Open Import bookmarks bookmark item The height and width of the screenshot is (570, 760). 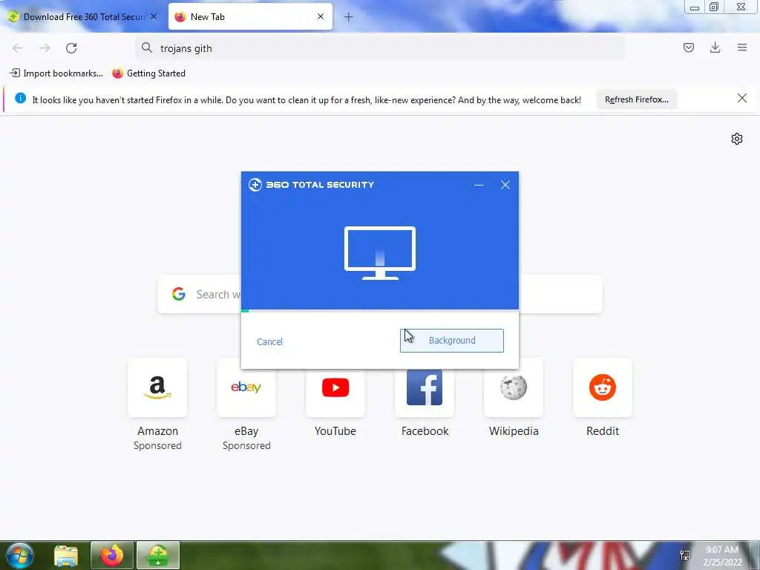56,73
